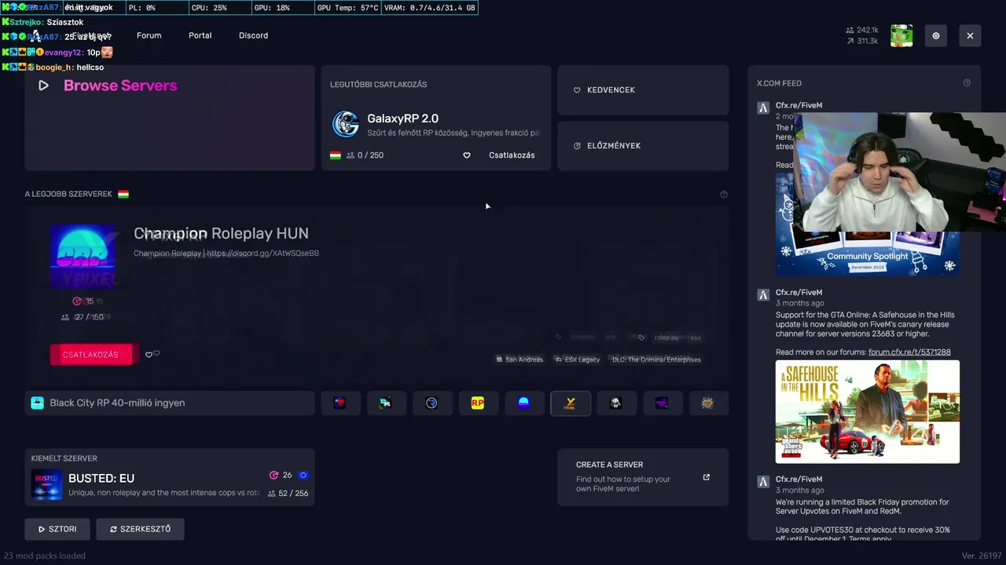Select the blue ring server icon
This screenshot has width=1006, height=565.
[x=431, y=403]
